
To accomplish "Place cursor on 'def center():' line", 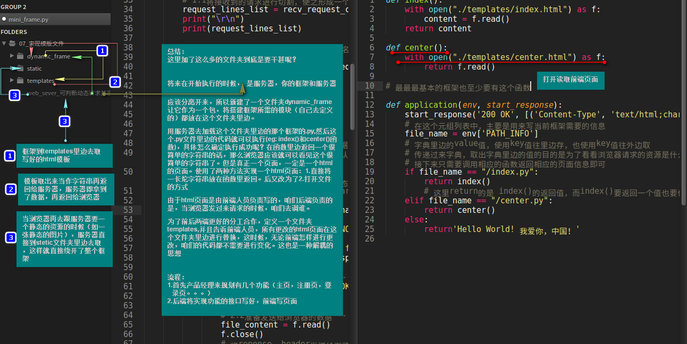I will [x=416, y=48].
